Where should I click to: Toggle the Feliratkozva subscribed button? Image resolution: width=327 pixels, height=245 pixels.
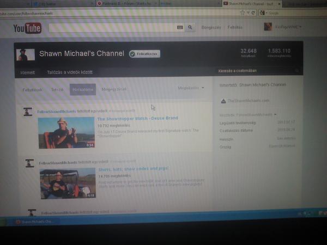(x=144, y=54)
